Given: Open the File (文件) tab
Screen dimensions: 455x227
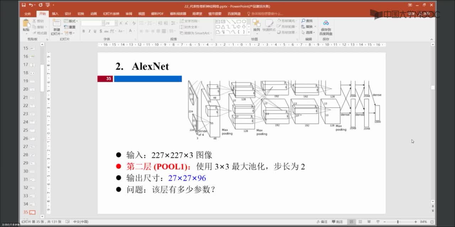Looking at the screenshot, I should click(x=27, y=13).
